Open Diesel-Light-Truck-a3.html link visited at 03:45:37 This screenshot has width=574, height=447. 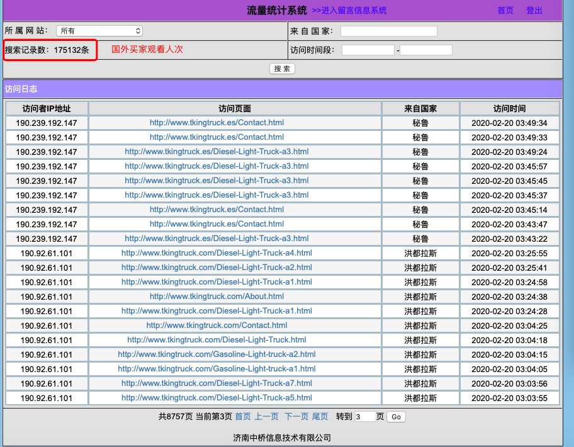217,195
